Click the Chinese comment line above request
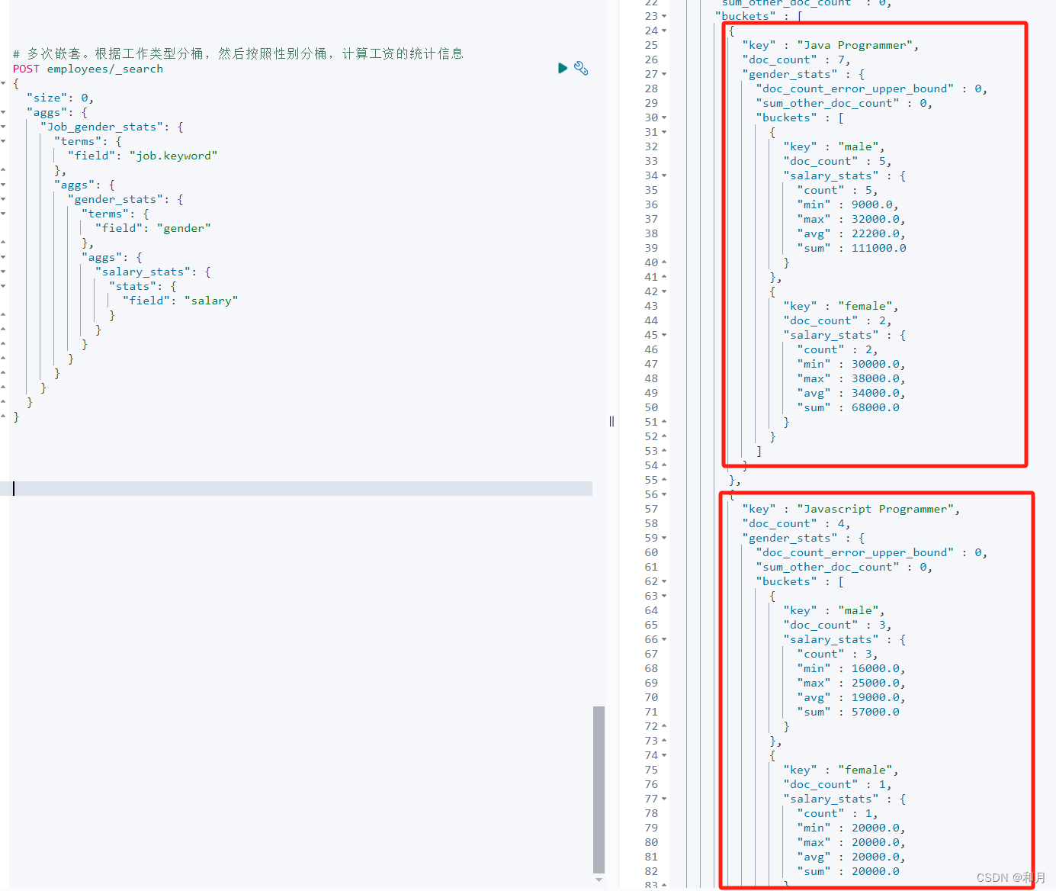The height and width of the screenshot is (891, 1056). click(x=238, y=53)
